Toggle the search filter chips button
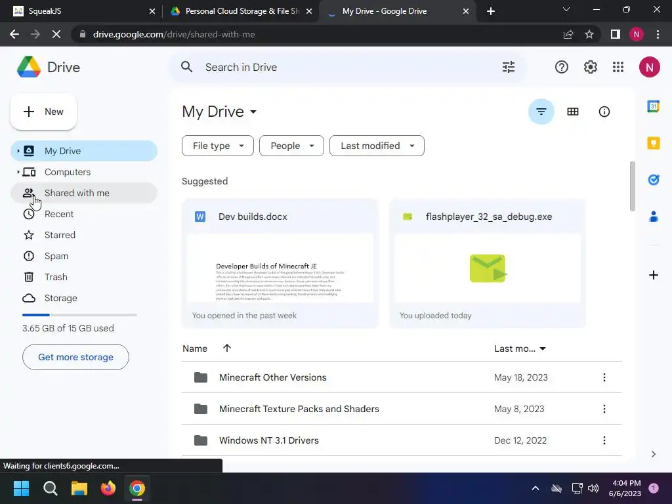This screenshot has height=504, width=672. click(541, 112)
